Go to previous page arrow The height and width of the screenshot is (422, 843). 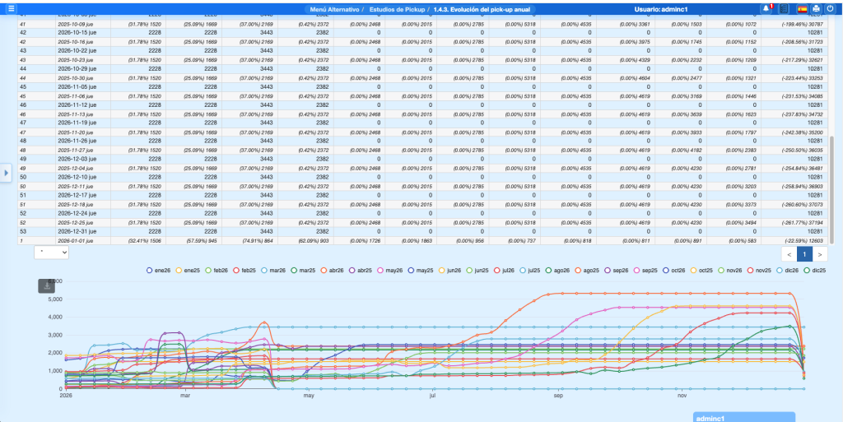pos(789,254)
